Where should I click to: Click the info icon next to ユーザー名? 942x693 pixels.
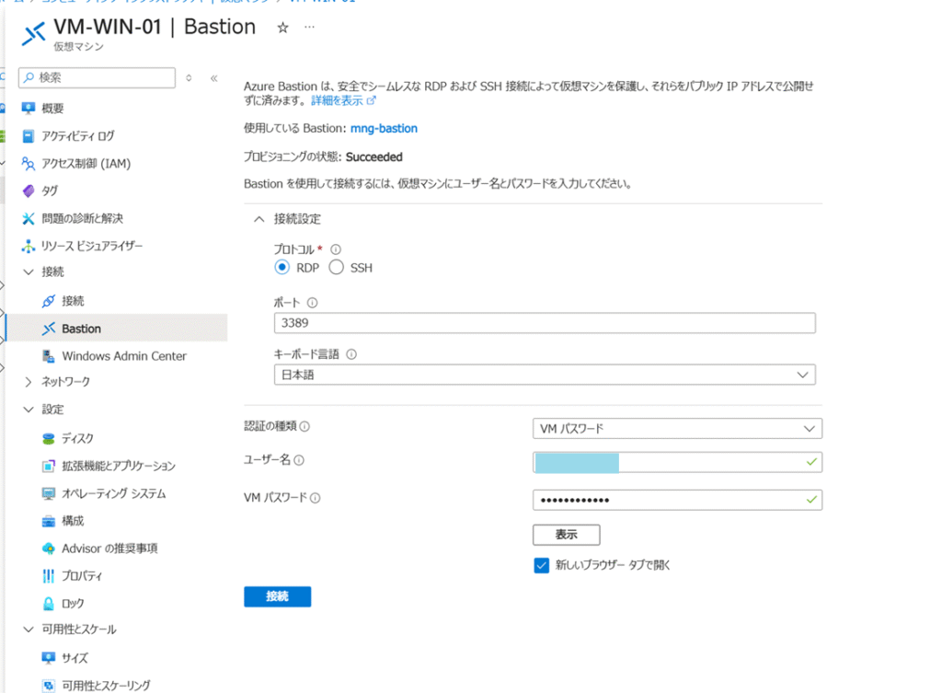click(299, 460)
